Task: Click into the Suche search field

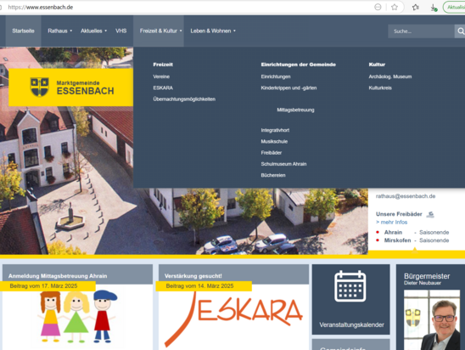Action: pyautogui.click(x=421, y=31)
